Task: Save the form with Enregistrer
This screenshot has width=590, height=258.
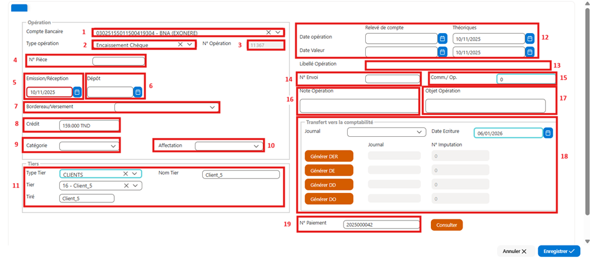Action: pos(559,251)
